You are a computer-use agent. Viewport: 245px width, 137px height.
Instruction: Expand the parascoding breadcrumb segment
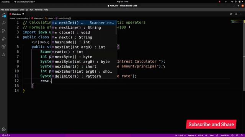[x=23, y=18]
